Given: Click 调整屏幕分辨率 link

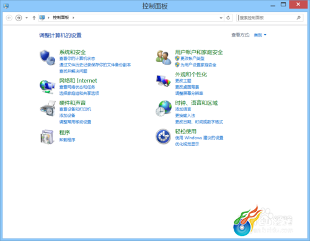Looking at the screenshot, I should (x=189, y=93).
